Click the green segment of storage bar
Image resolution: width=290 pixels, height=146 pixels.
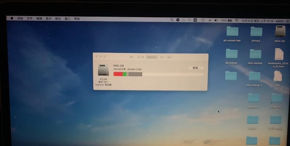(125, 74)
